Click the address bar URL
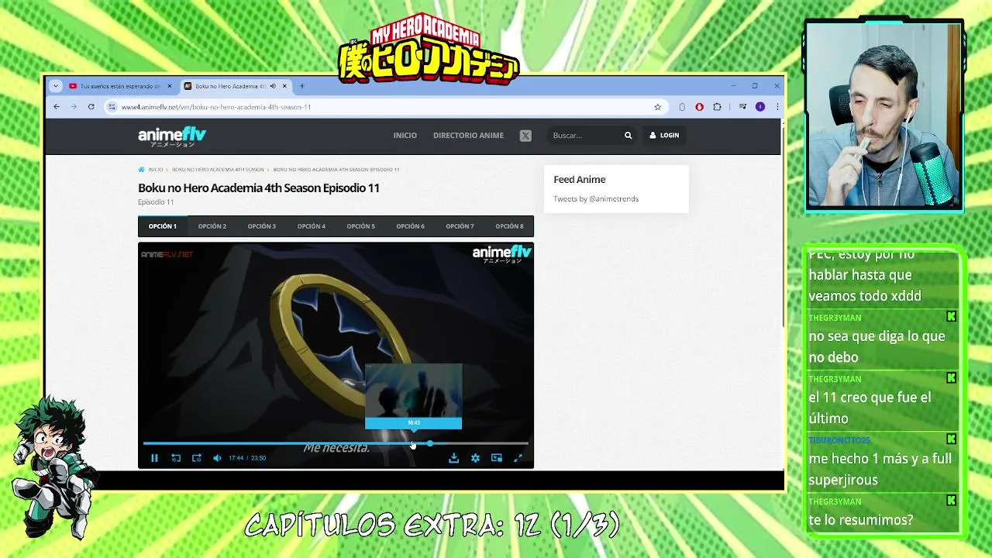The height and width of the screenshot is (558, 992). (x=216, y=107)
